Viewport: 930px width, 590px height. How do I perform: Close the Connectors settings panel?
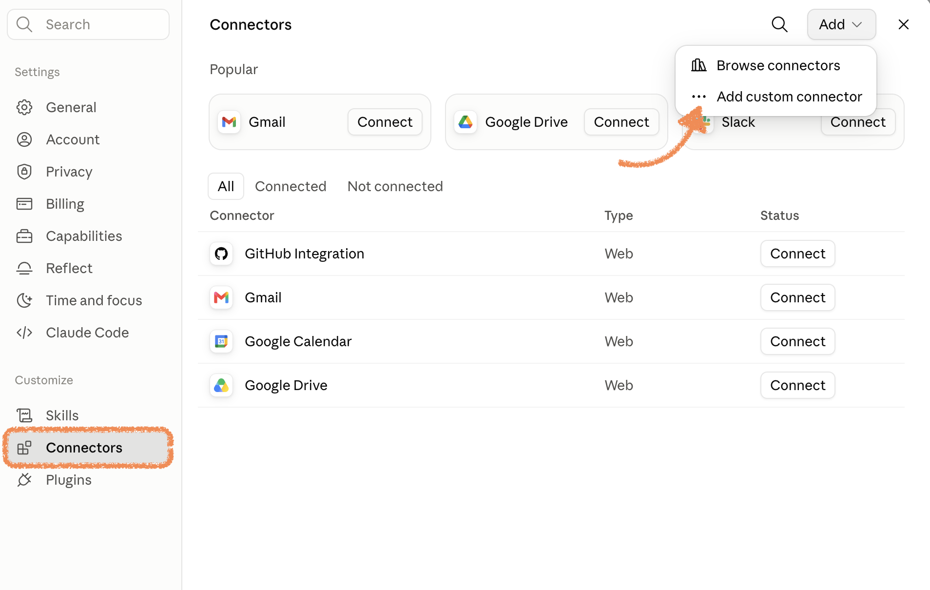(x=904, y=24)
